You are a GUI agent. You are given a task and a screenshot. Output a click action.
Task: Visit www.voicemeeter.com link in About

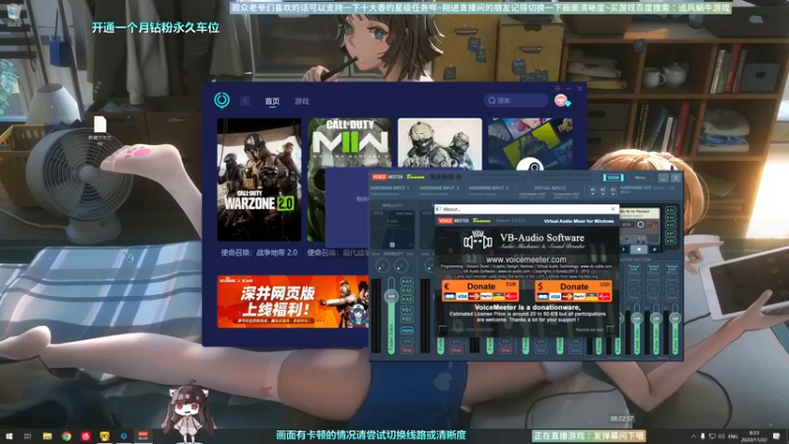(526, 259)
